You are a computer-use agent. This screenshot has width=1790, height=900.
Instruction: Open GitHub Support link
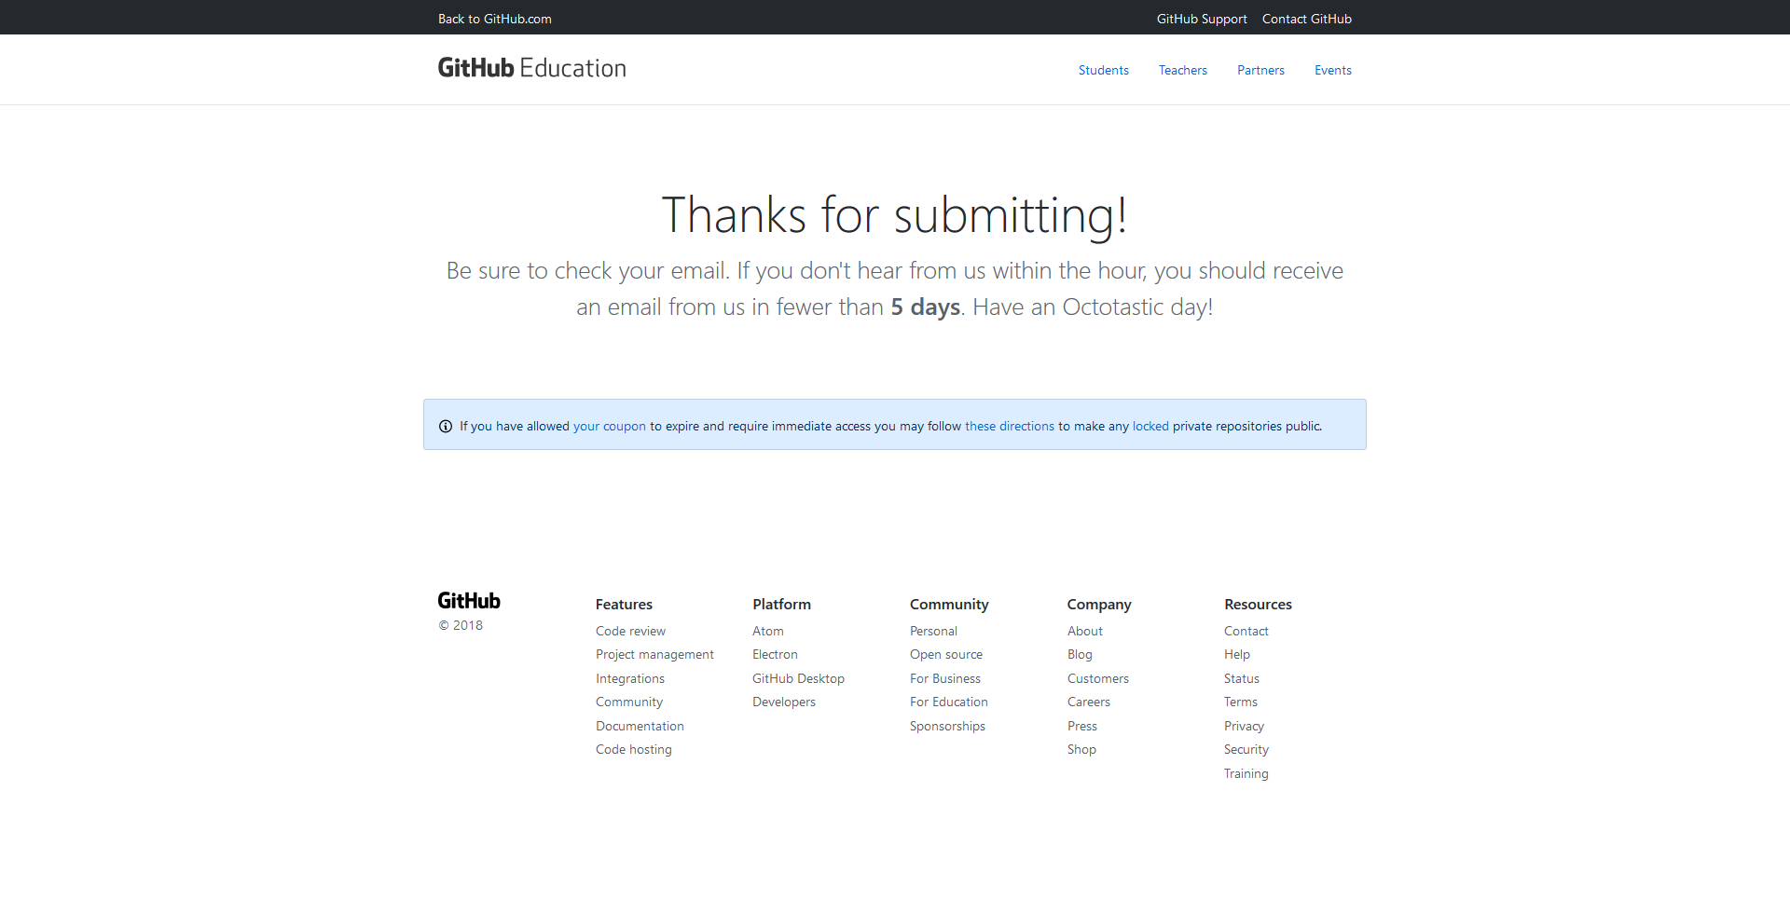point(1202,19)
